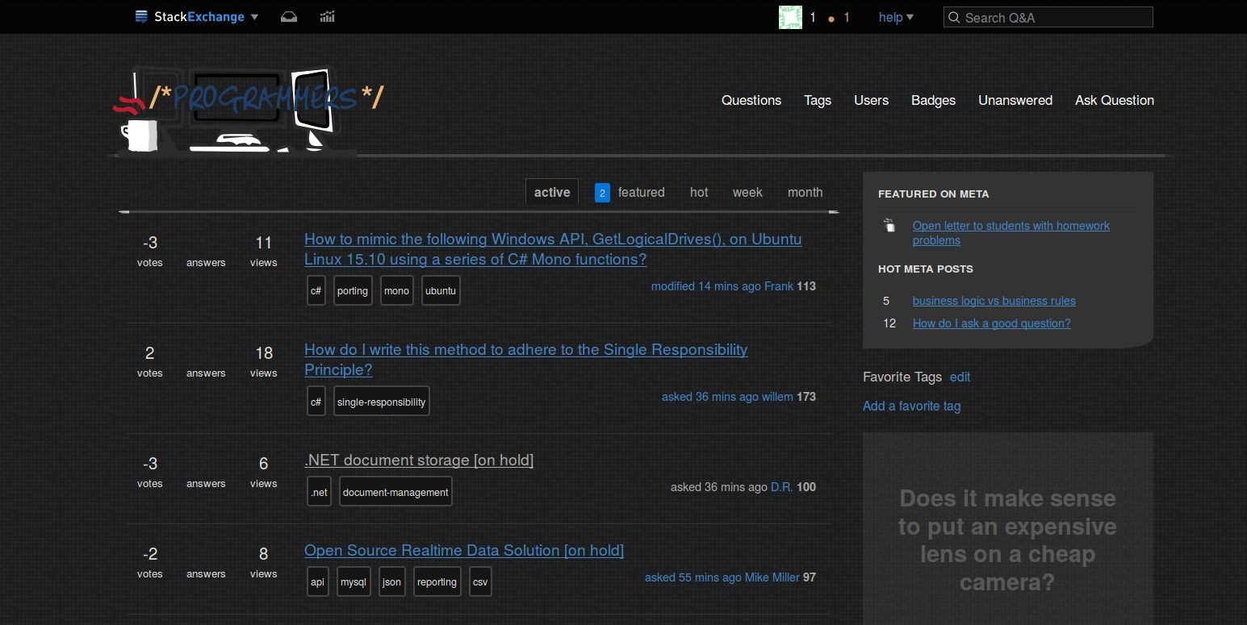Select the hot questions tab
The width and height of the screenshot is (1247, 625).
pyautogui.click(x=698, y=192)
